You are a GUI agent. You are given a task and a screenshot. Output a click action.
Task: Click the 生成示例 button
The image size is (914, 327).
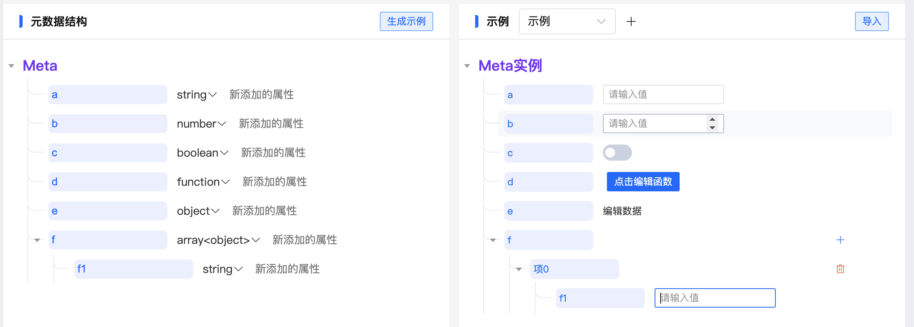pyautogui.click(x=406, y=21)
